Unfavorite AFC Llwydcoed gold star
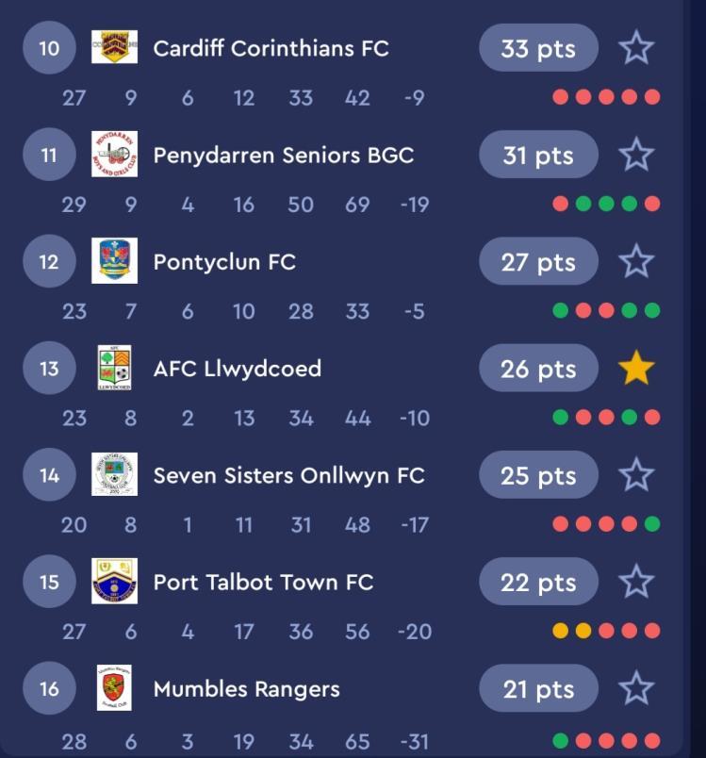 [636, 369]
